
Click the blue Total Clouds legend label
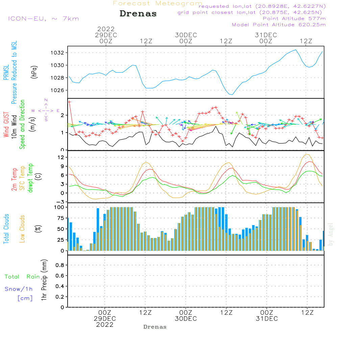(x=6, y=229)
